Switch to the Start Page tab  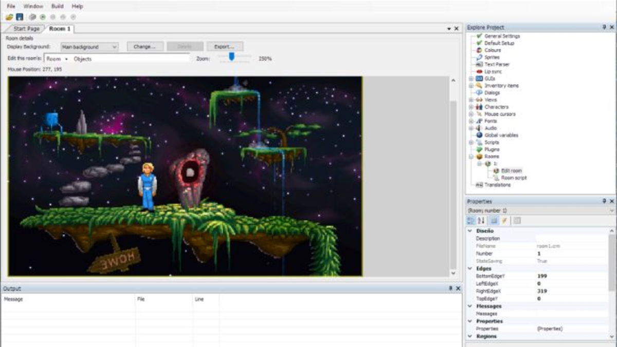[x=27, y=29]
